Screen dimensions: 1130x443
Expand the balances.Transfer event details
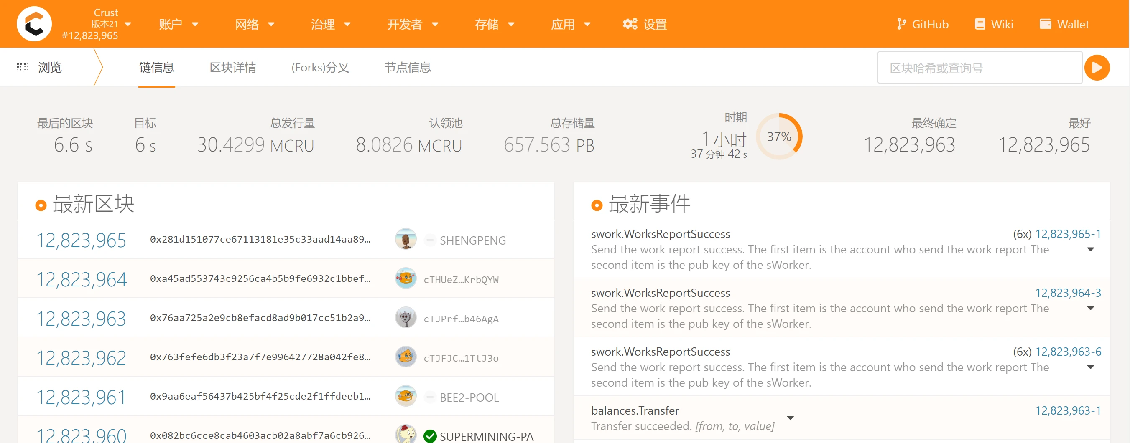tap(791, 418)
